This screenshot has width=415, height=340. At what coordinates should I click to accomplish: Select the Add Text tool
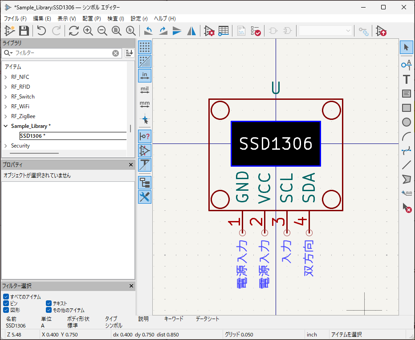point(406,80)
